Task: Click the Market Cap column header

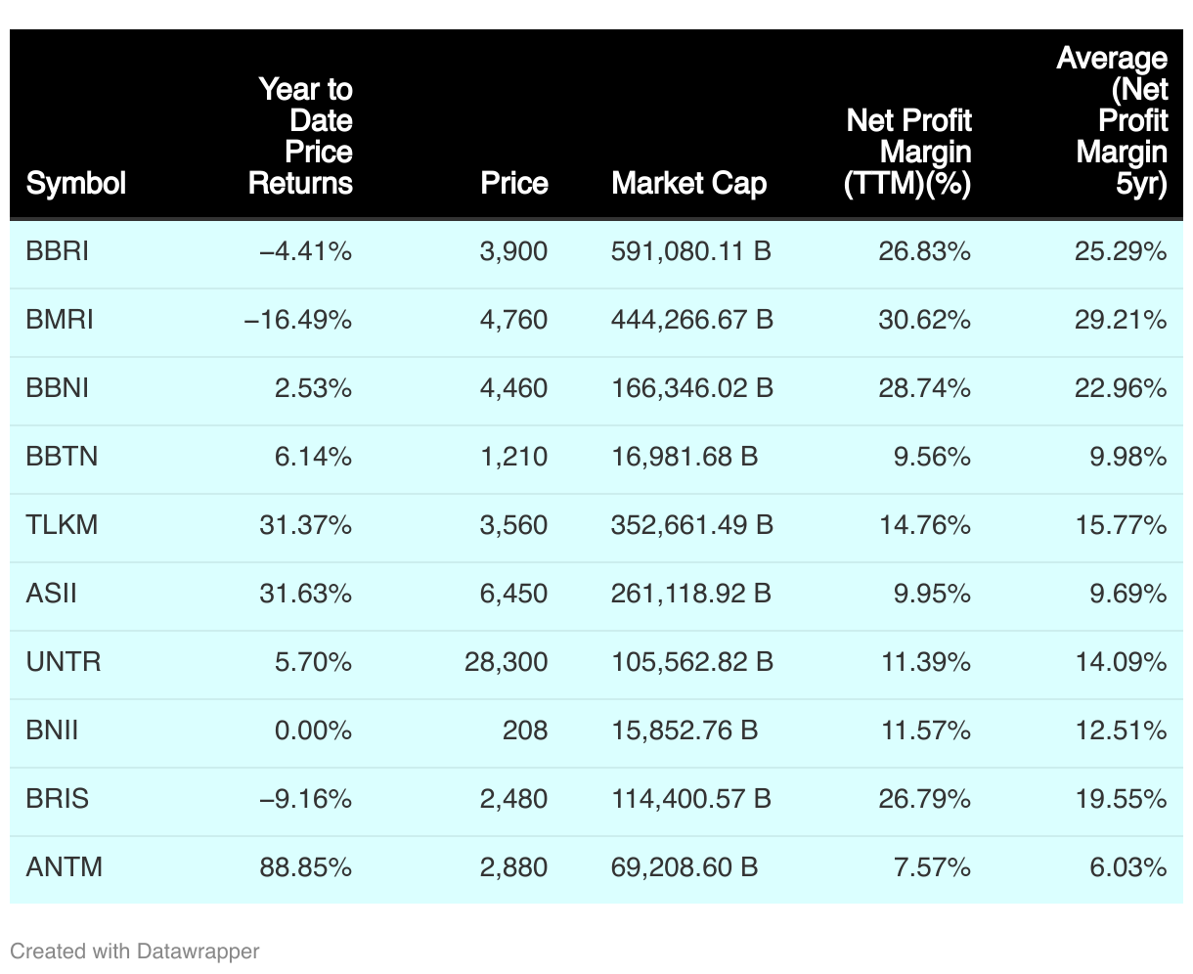Action: click(689, 183)
